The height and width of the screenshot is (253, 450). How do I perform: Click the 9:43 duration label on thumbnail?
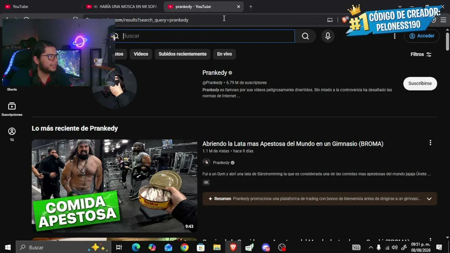pos(189,227)
